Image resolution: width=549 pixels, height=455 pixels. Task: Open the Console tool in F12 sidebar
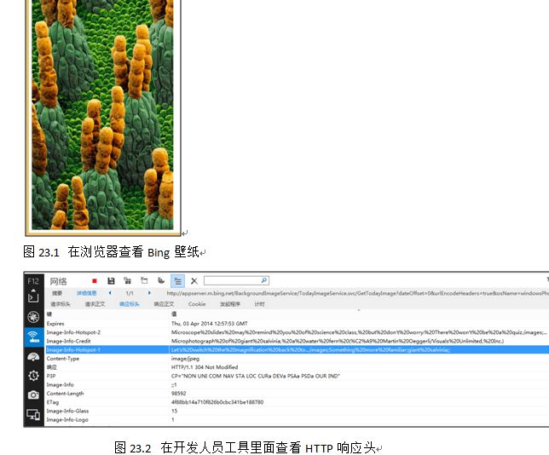coord(33,297)
